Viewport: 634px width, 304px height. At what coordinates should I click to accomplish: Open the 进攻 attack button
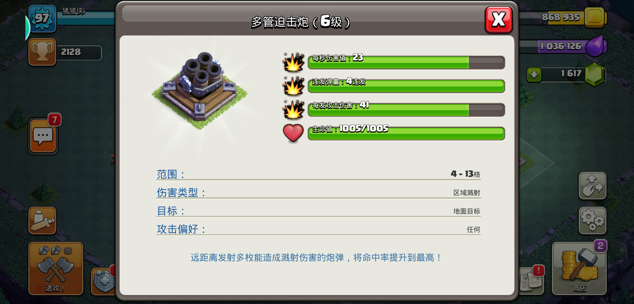[x=56, y=268]
